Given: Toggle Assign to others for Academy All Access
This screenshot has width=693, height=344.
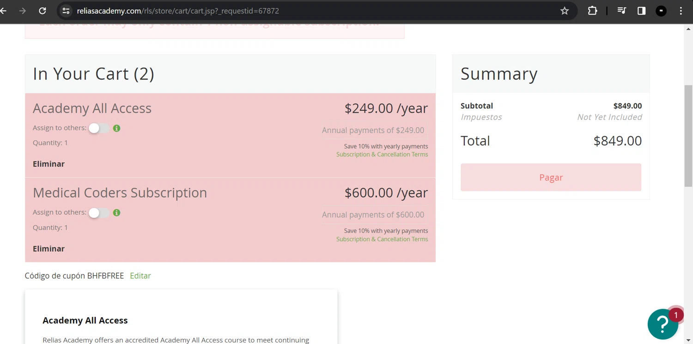Looking at the screenshot, I should pyautogui.click(x=99, y=128).
